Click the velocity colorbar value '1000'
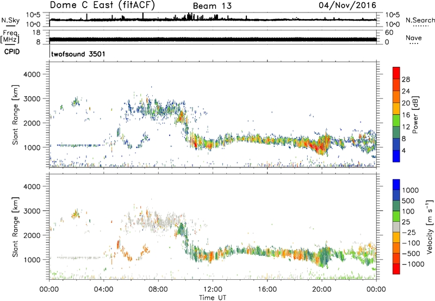The image size is (435, 301). coord(411,190)
